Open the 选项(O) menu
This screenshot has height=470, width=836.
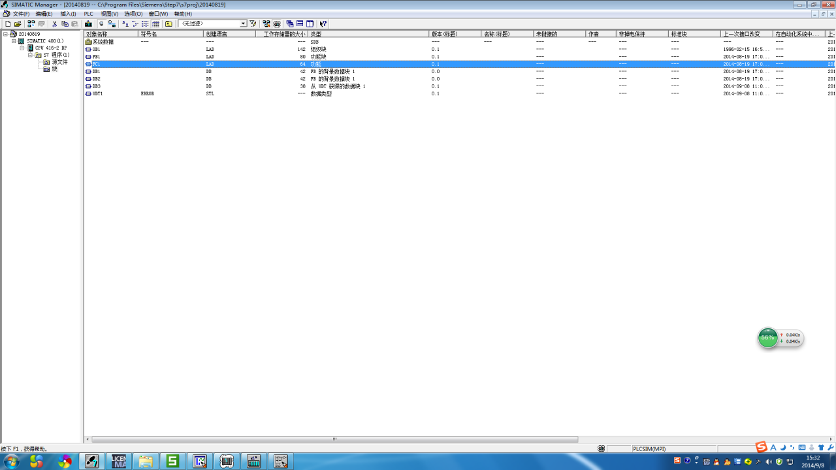[x=133, y=14]
